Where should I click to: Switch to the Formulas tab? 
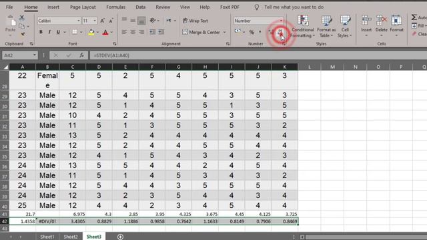pos(115,7)
